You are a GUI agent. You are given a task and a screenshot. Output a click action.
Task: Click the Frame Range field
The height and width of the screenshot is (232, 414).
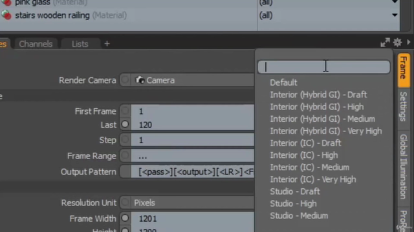click(193, 156)
